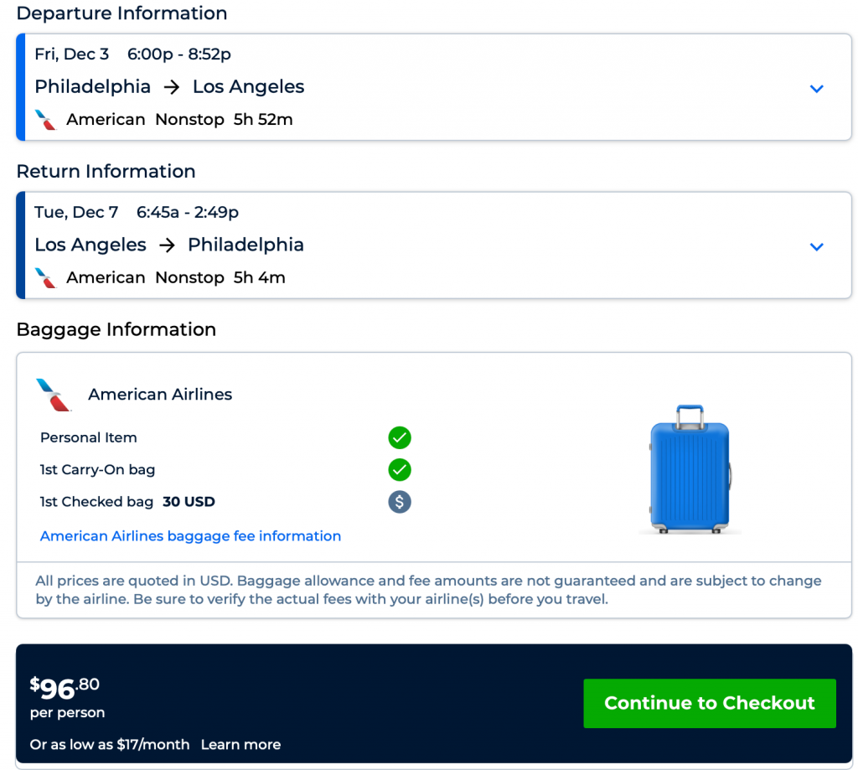Viewport: 858px width, 770px height.
Task: Click American logo in departure flight card
Action: click(x=46, y=120)
